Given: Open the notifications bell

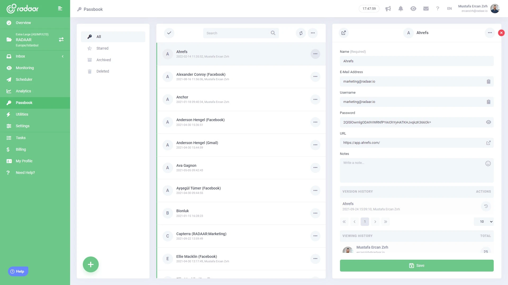Looking at the screenshot, I should (x=401, y=9).
